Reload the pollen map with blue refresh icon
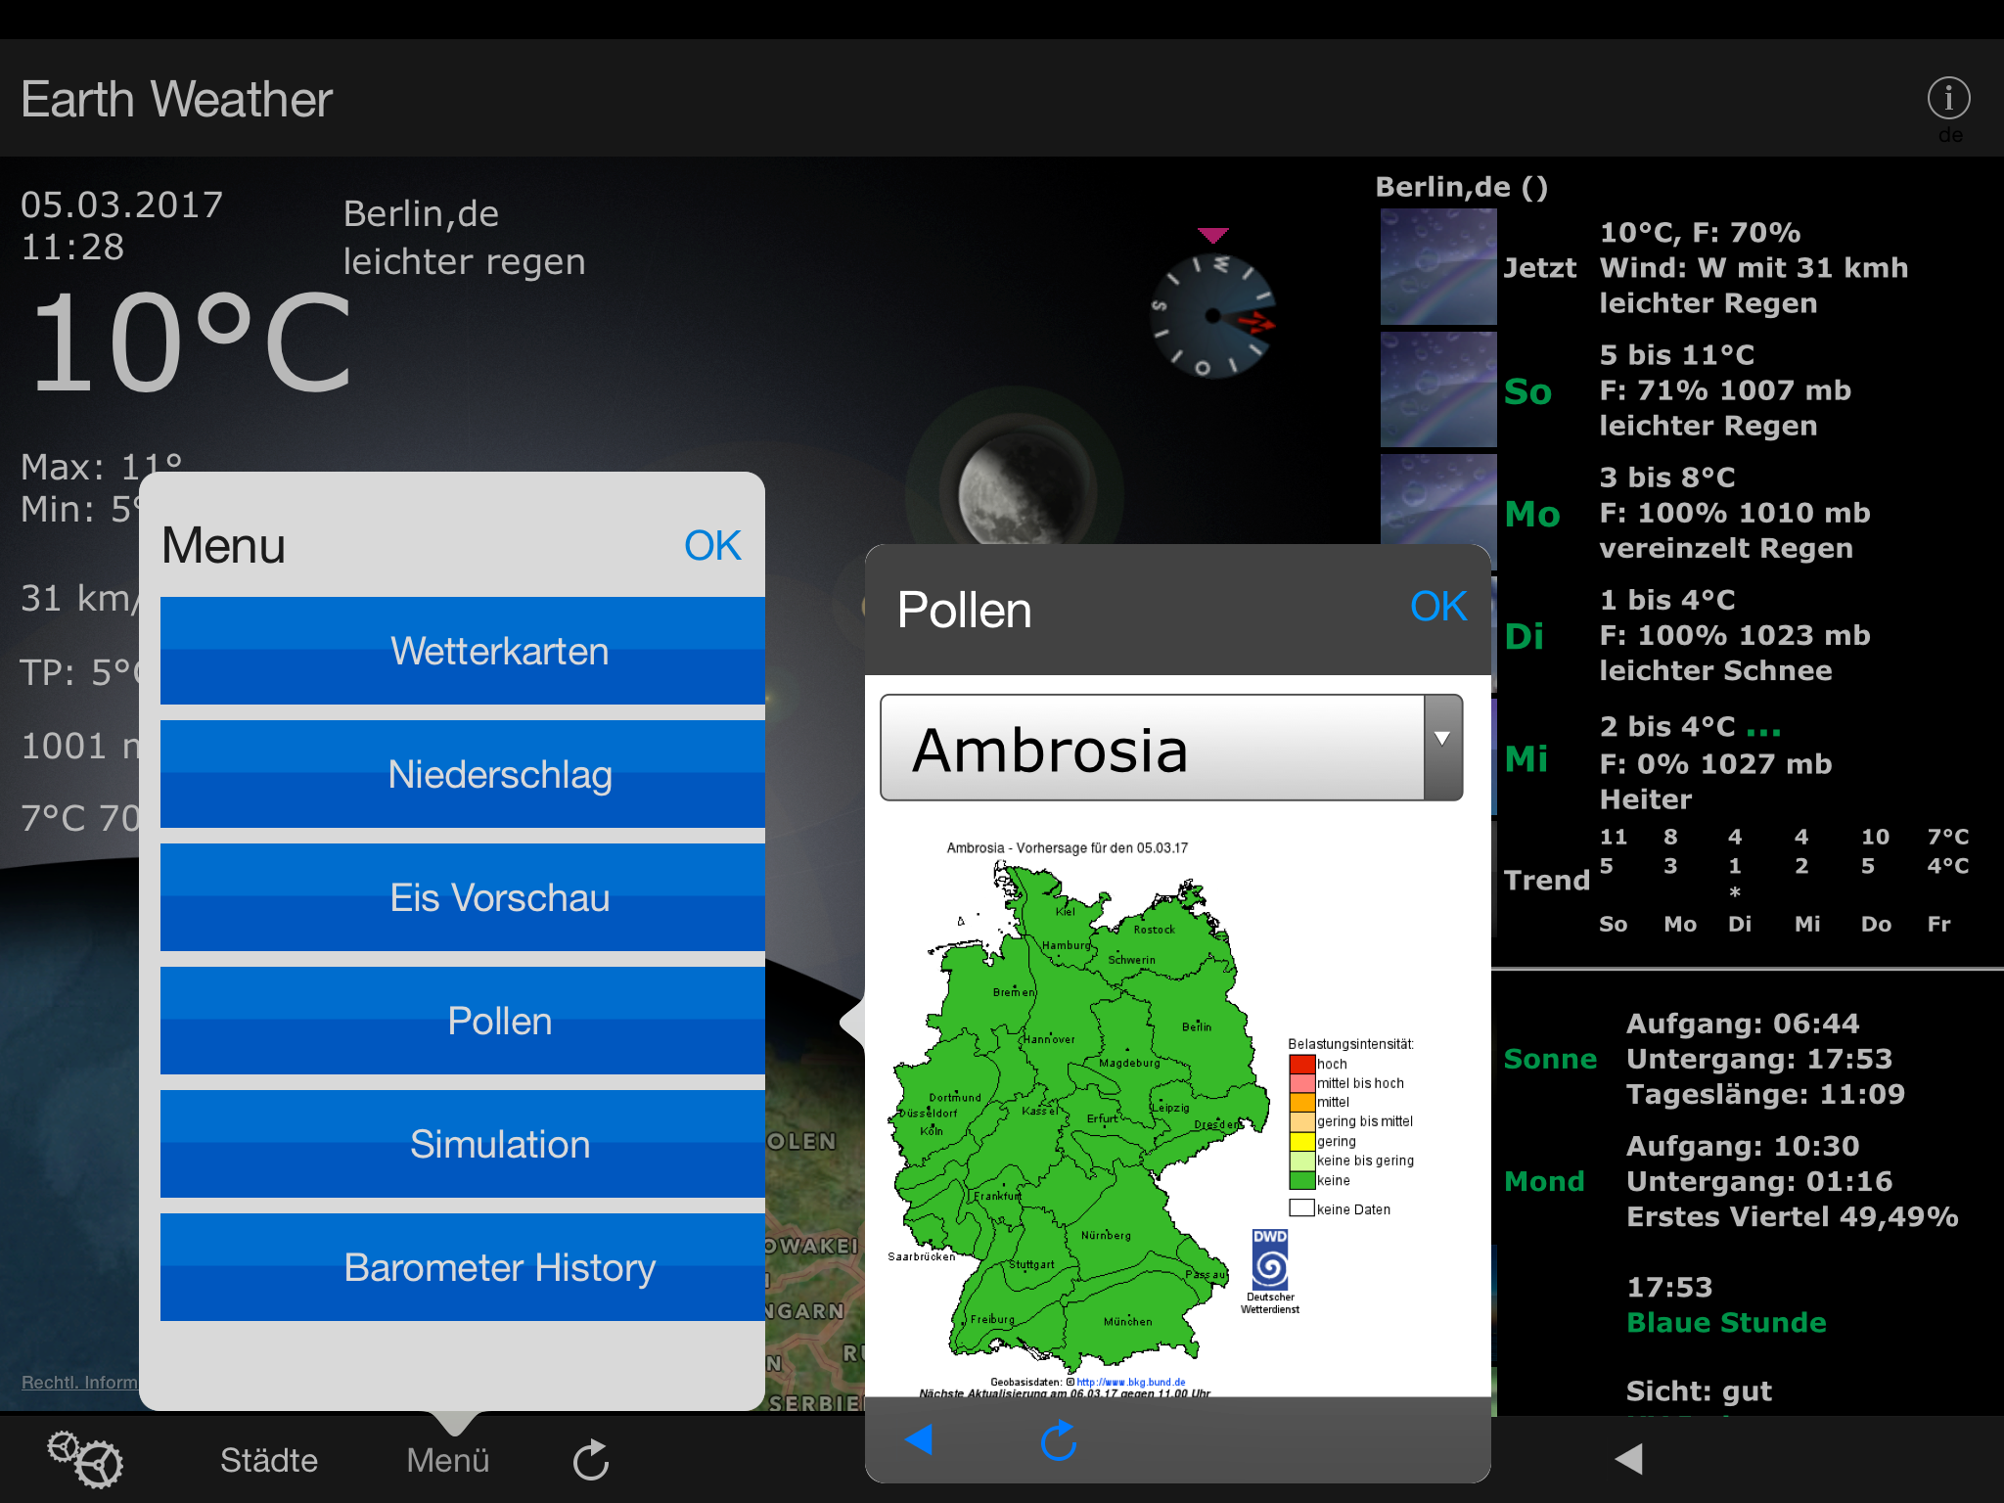This screenshot has width=2004, height=1503. point(1058,1440)
